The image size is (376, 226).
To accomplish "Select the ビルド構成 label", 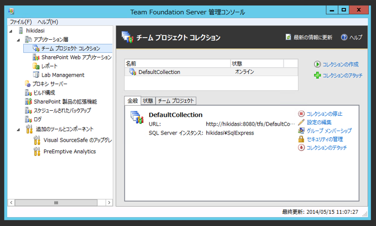I will click(x=44, y=93).
